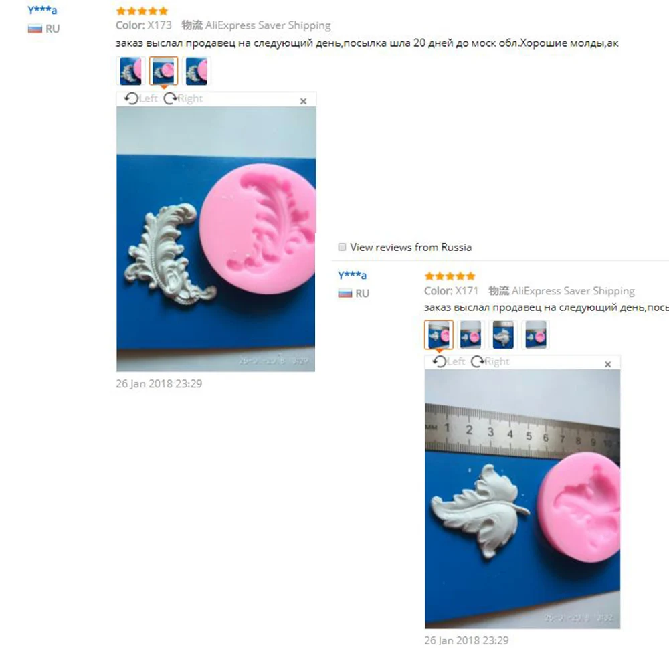This screenshot has height=669, width=669.
Task: Open top reviewer Y***a profile
Action: click(x=42, y=10)
